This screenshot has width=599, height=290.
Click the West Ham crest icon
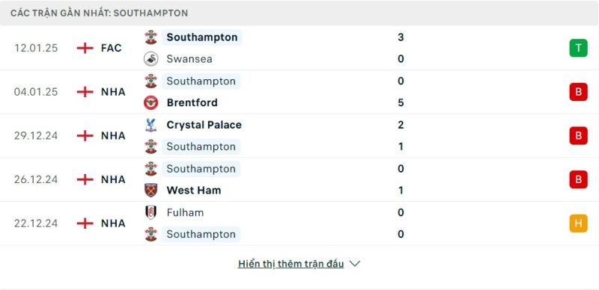(151, 190)
